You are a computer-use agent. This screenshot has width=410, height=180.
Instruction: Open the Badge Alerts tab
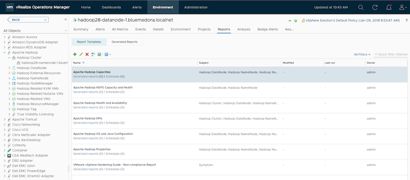pyautogui.click(x=267, y=29)
